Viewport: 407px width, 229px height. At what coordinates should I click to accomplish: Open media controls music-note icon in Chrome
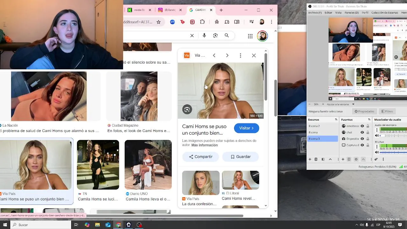click(x=252, y=22)
